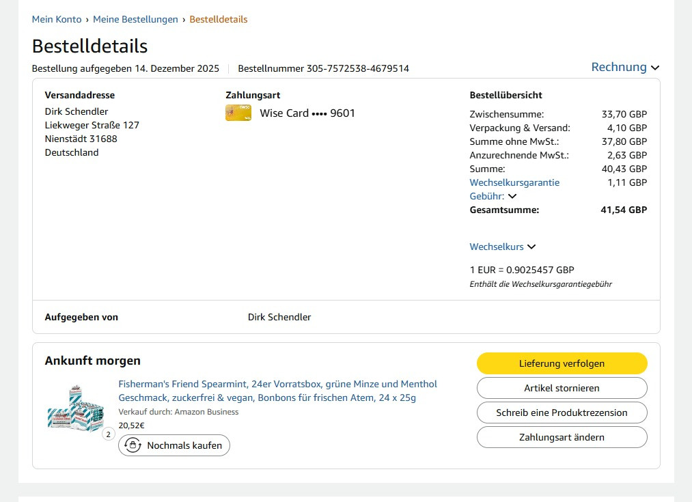Click the item price 20,52€
The image size is (692, 502).
click(x=132, y=426)
